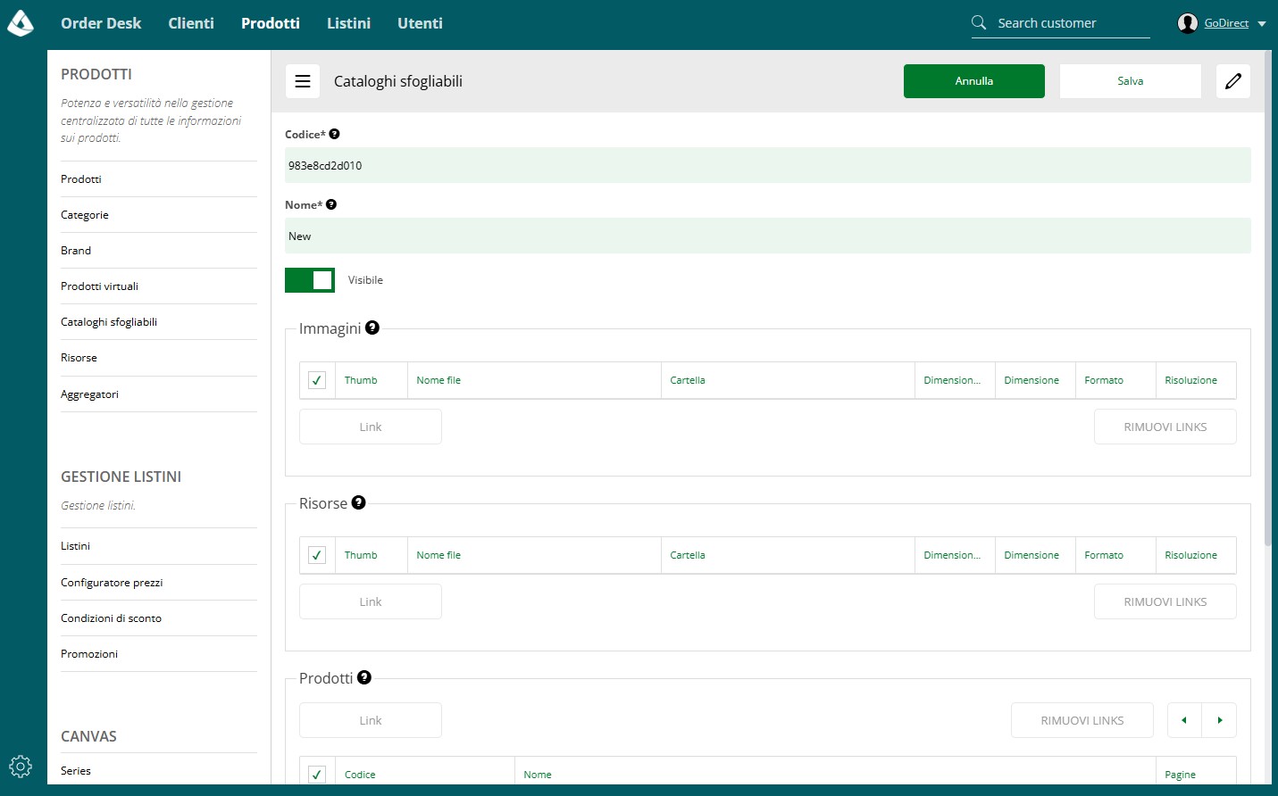Click the Salva button
This screenshot has height=796, width=1278.
(x=1131, y=81)
